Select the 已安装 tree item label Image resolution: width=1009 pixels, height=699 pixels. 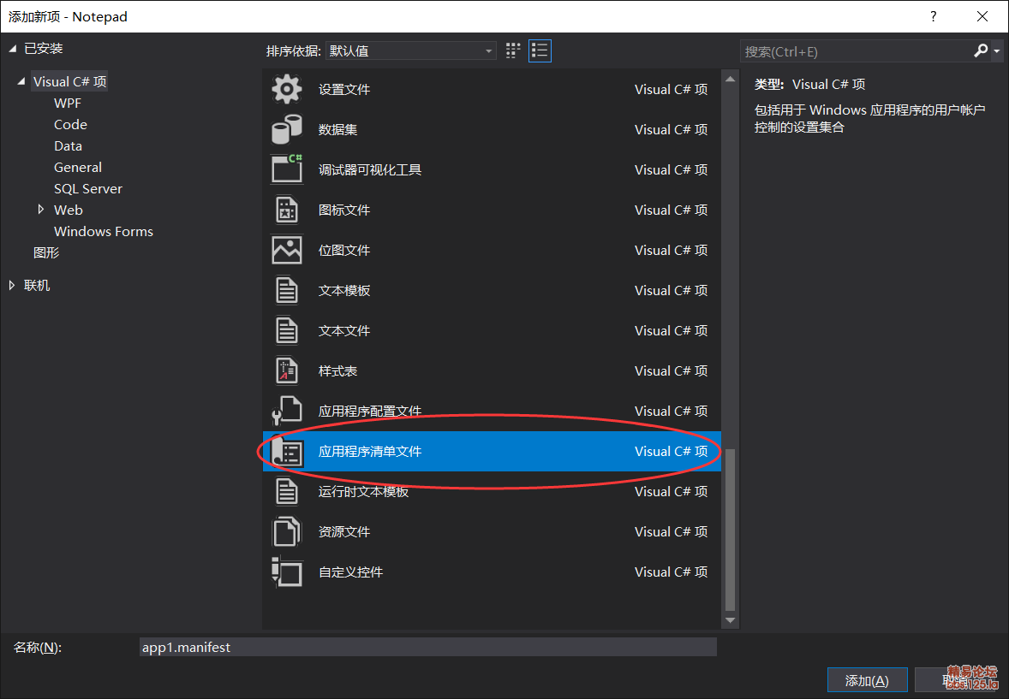click(x=43, y=48)
